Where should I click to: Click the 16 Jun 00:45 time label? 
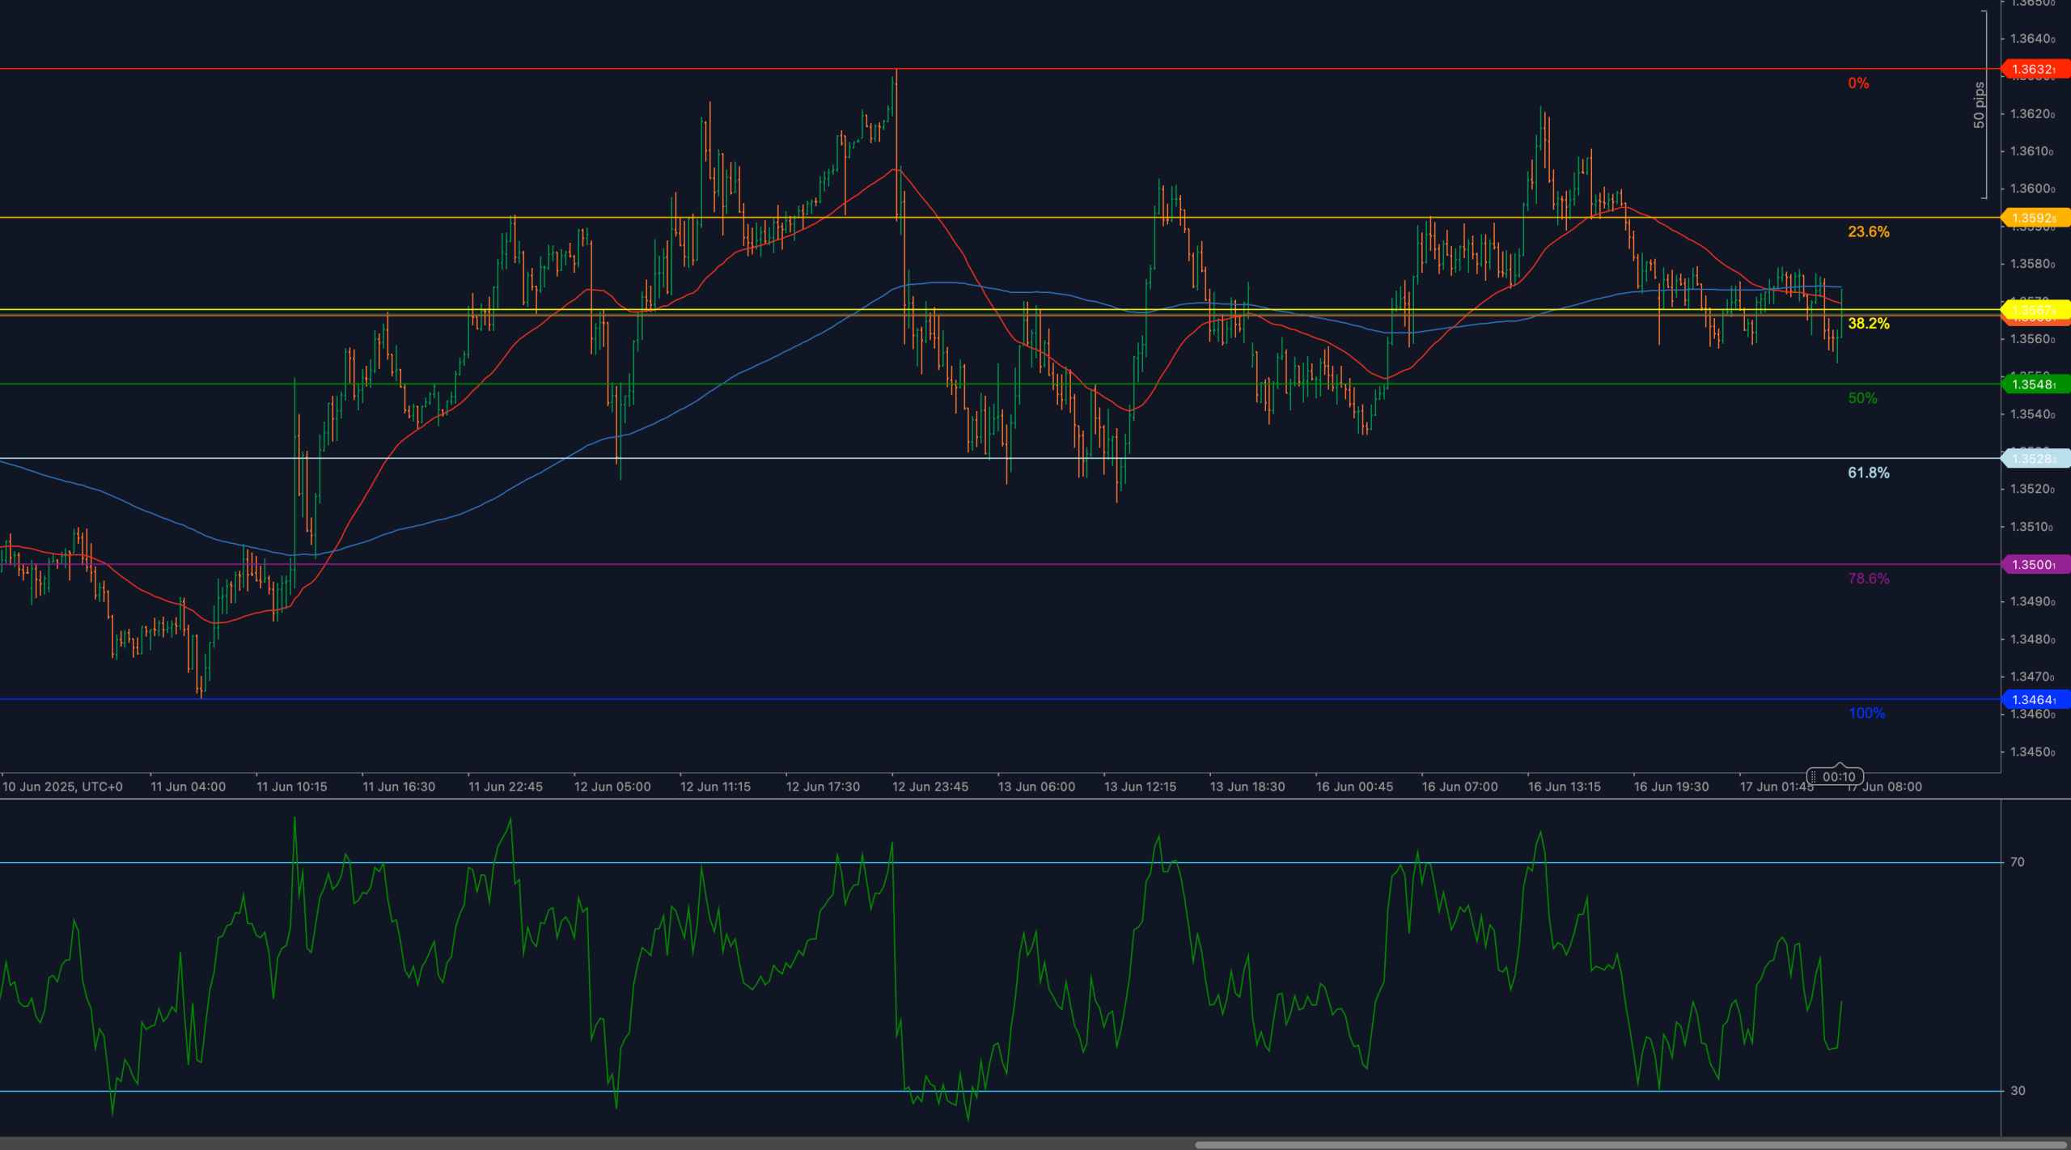(1354, 787)
